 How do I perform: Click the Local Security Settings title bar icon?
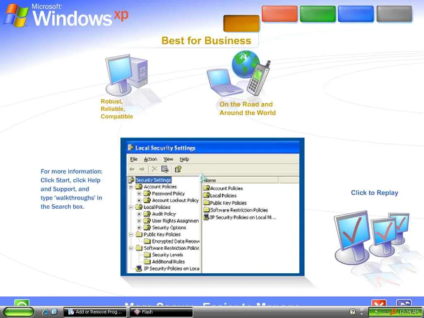(131, 148)
